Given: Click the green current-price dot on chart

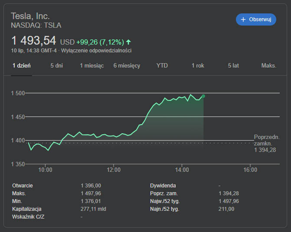Looking at the screenshot, I should coord(203,96).
